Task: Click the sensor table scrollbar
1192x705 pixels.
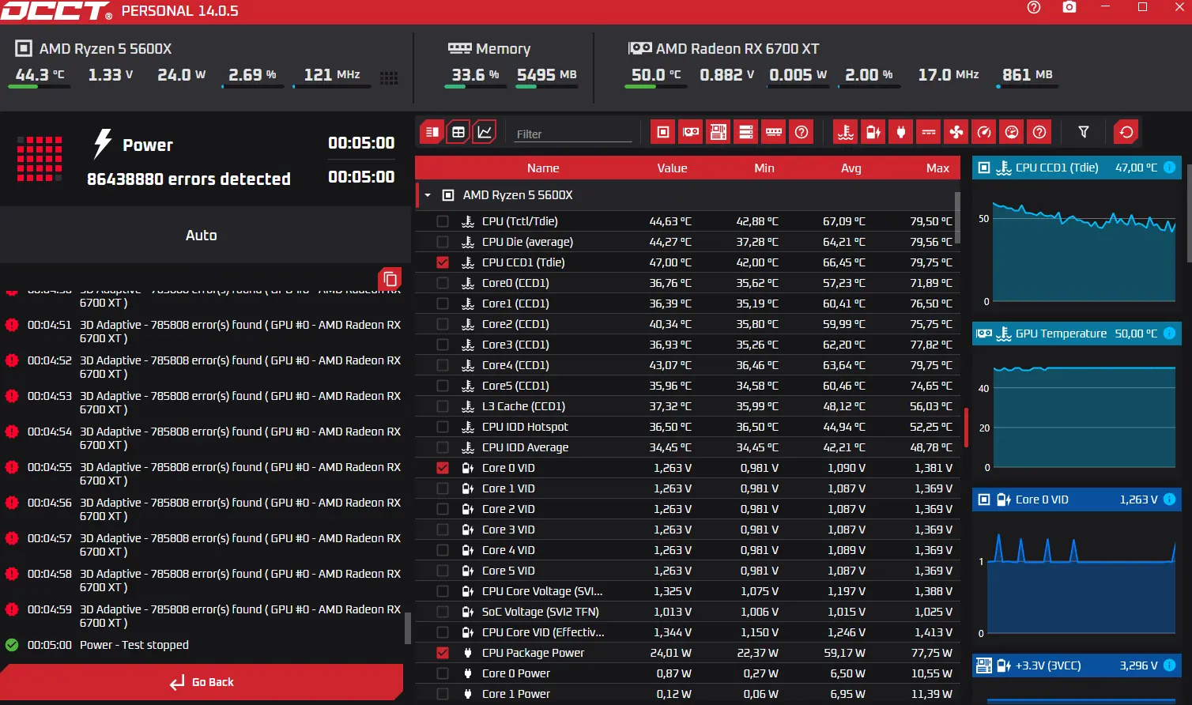Action: (x=958, y=217)
